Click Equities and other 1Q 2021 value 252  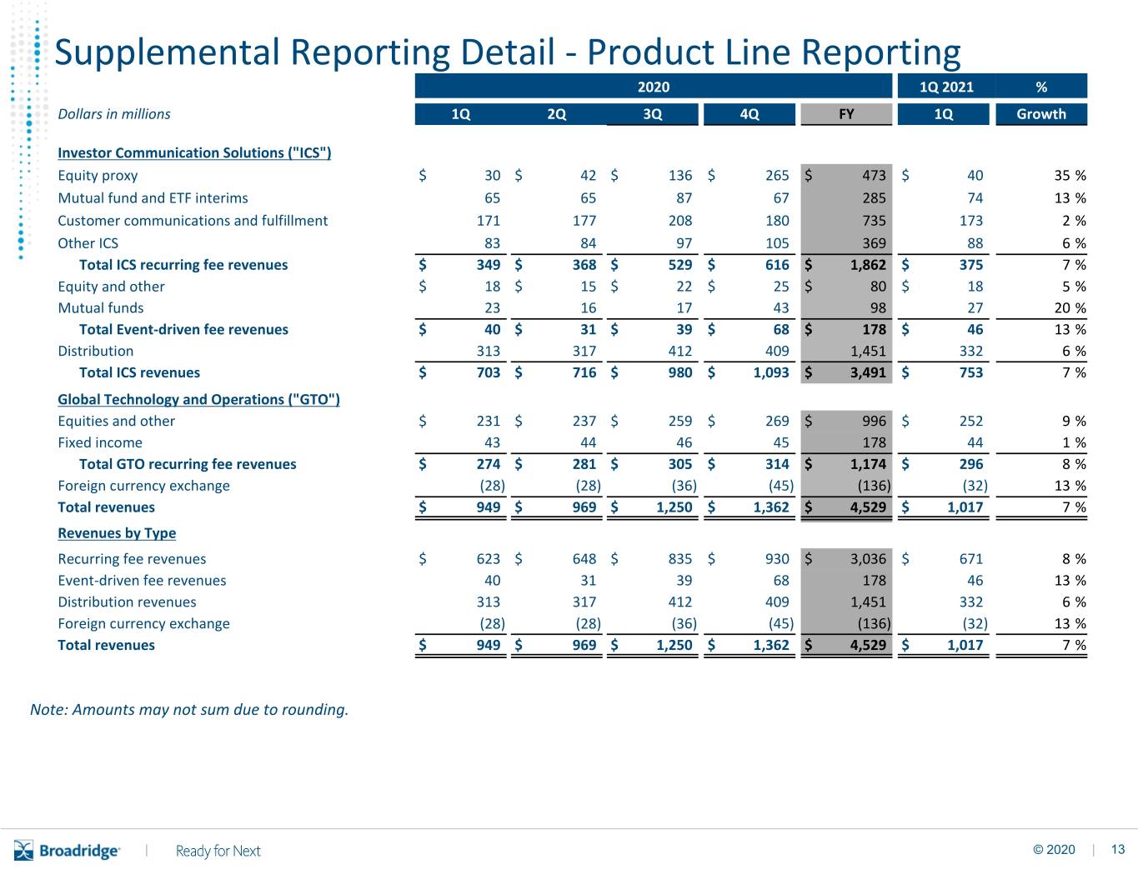click(x=971, y=421)
